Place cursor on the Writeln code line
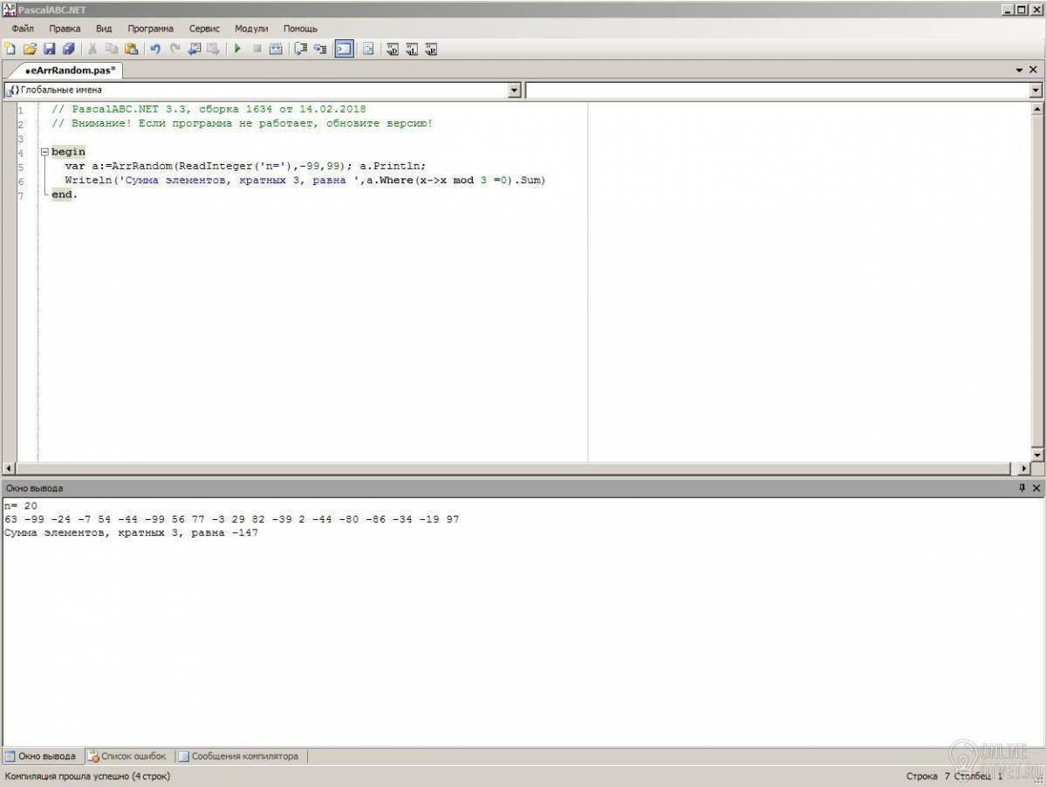The image size is (1047, 787). coord(305,181)
